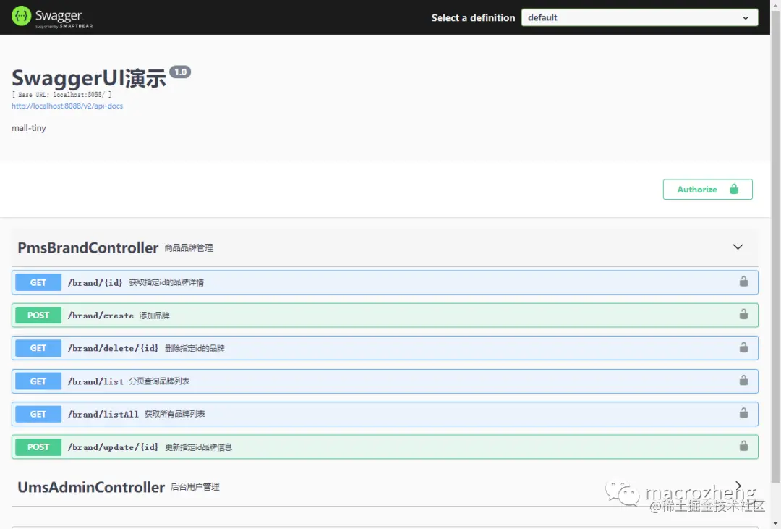
Task: Click the lock icon on /brand/update/{id}
Action: (x=743, y=446)
